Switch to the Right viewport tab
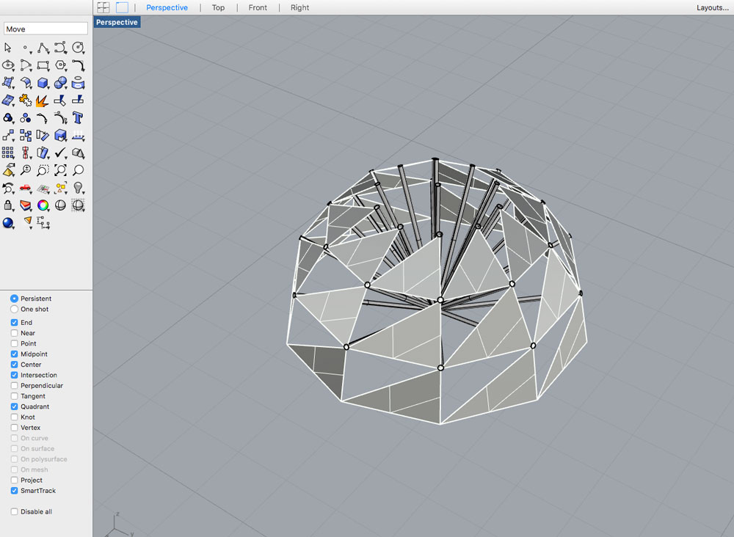Image resolution: width=734 pixels, height=537 pixels. click(299, 7)
